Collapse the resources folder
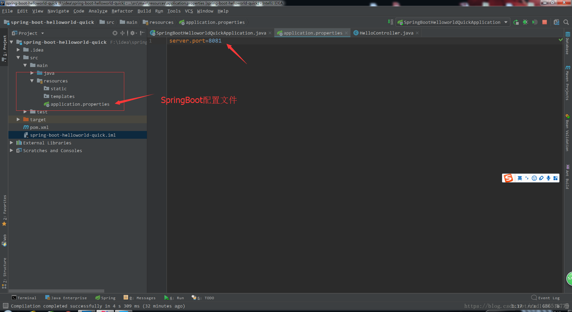The width and height of the screenshot is (572, 312). [32, 81]
